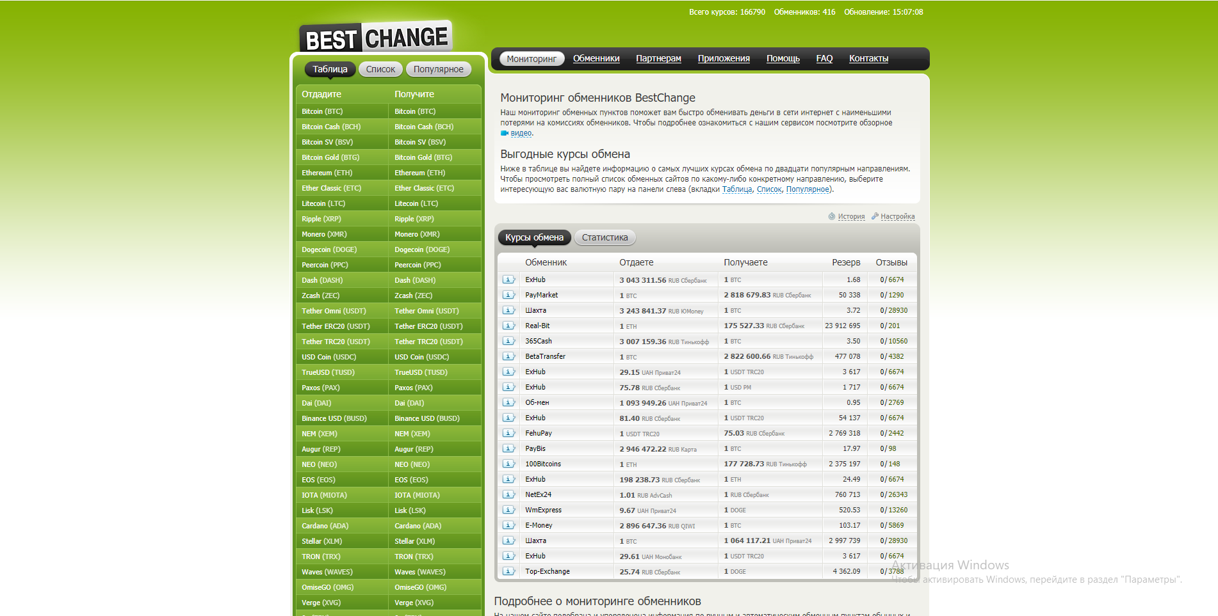The image size is (1218, 616).
Task: Open info icon for Шахта 3 243 841.37 row
Action: pyautogui.click(x=508, y=310)
